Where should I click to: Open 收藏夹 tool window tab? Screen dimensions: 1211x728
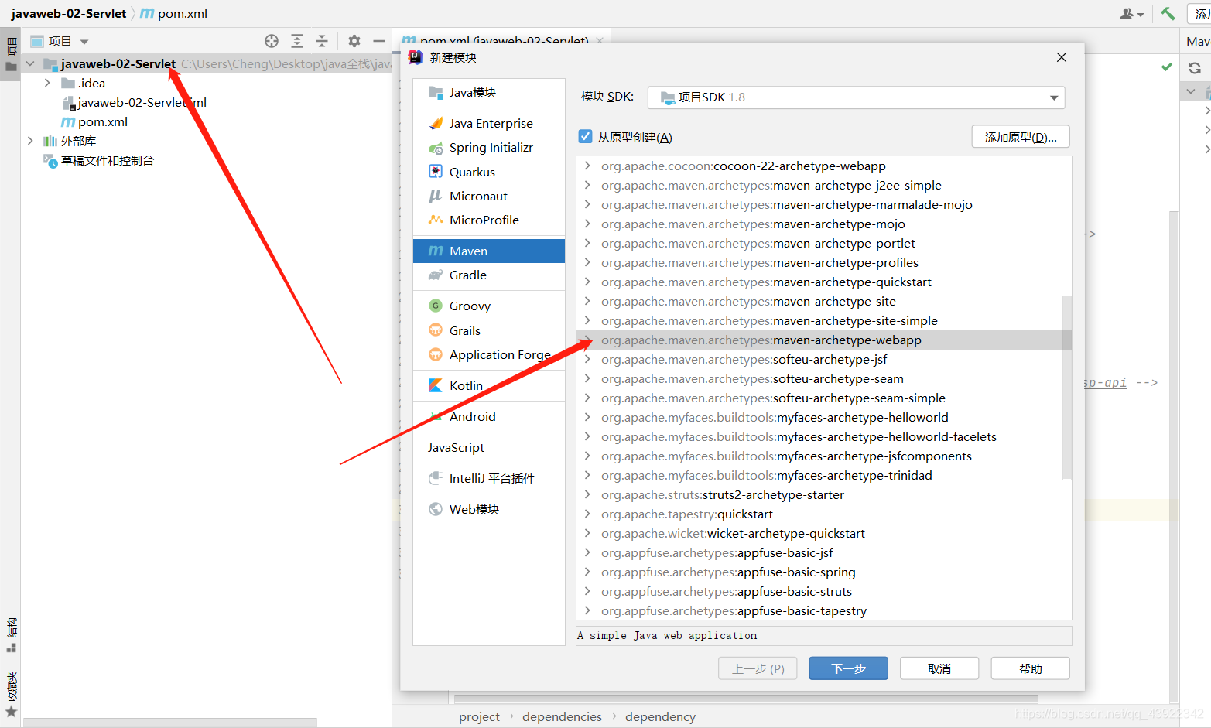point(11,694)
